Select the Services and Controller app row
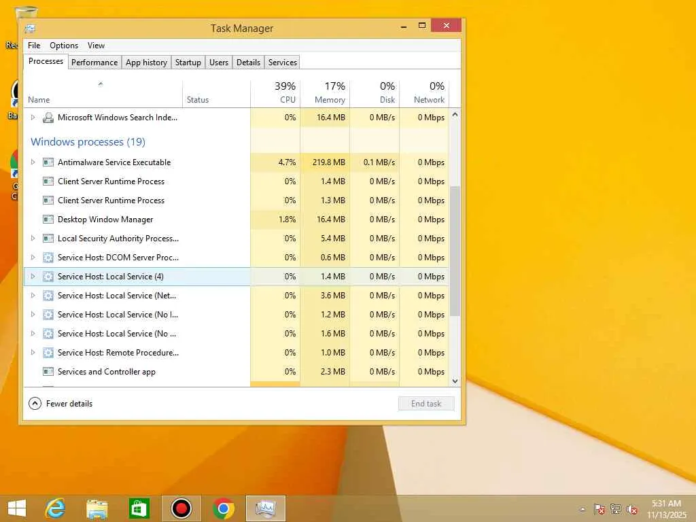This screenshot has width=696, height=522. (236, 372)
